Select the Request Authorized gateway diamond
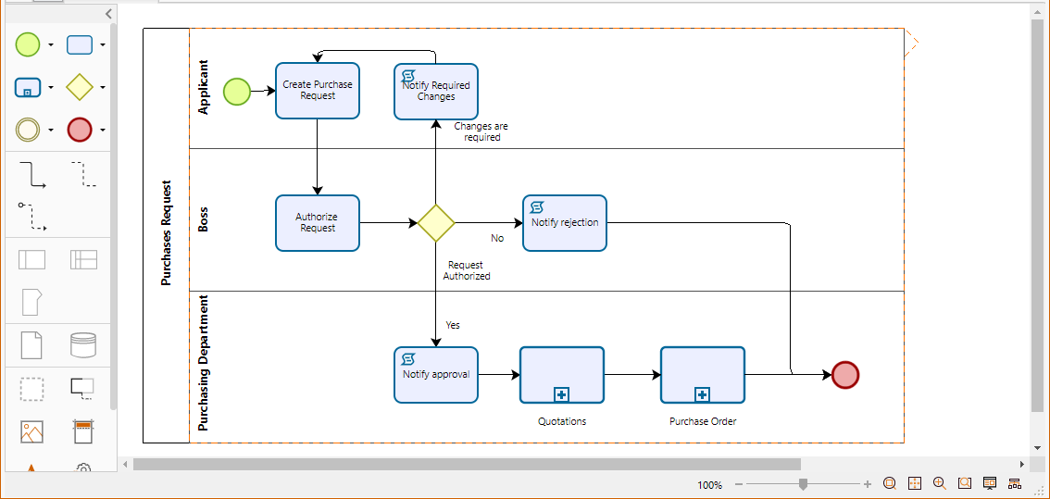 point(436,223)
